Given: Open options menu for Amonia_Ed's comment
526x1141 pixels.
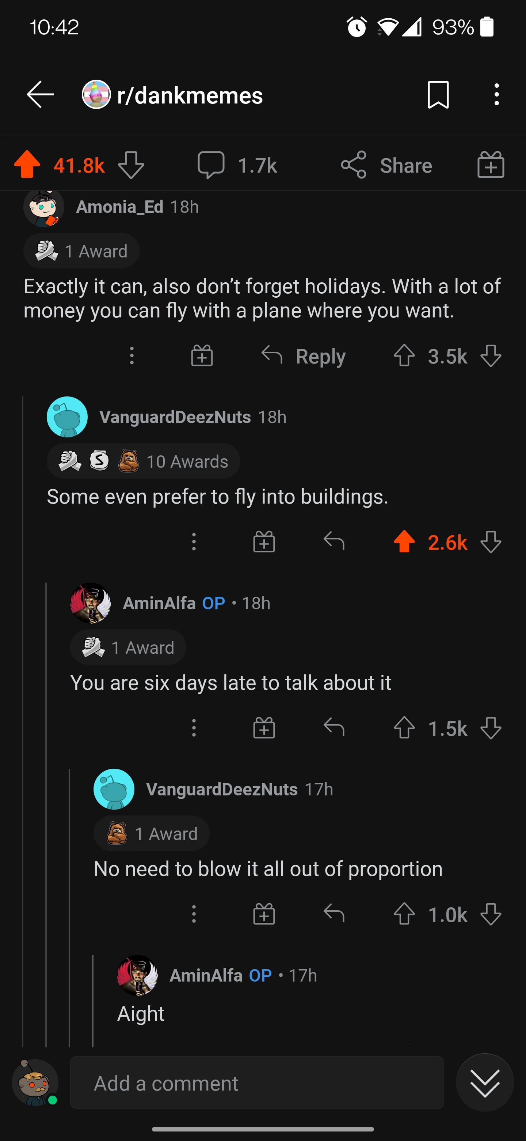Looking at the screenshot, I should click(x=131, y=356).
